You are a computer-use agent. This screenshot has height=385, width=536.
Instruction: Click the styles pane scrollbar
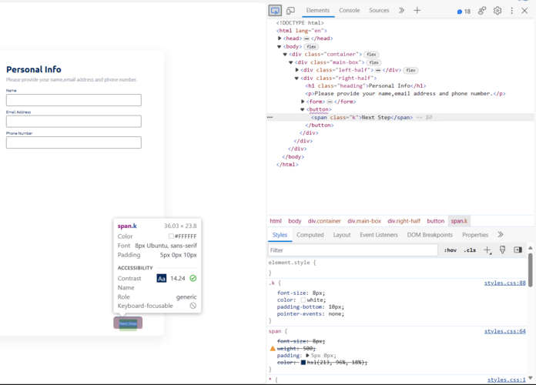coord(530,269)
